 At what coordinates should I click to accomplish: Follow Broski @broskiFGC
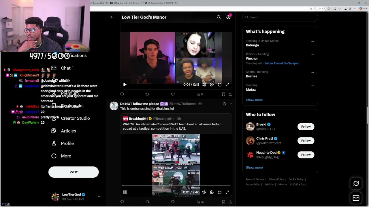(306, 126)
